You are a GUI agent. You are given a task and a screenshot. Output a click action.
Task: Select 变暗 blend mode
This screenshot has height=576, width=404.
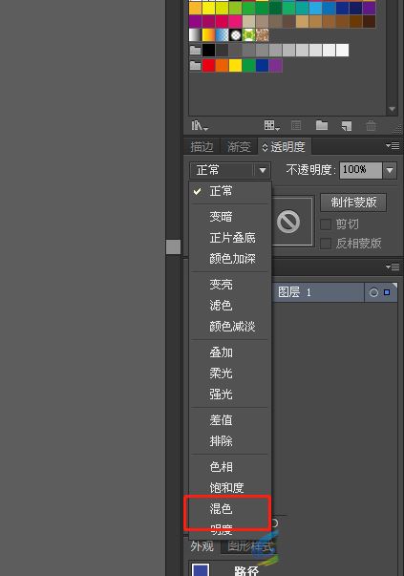pyautogui.click(x=230, y=217)
